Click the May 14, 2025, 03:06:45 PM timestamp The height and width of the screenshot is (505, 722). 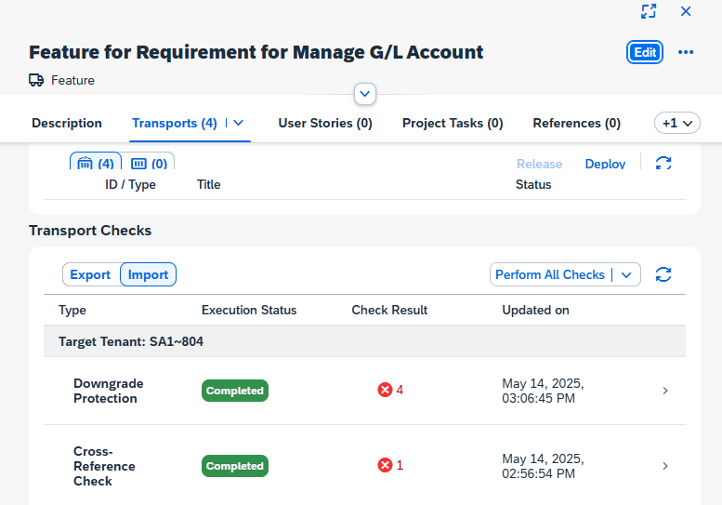[x=543, y=391]
